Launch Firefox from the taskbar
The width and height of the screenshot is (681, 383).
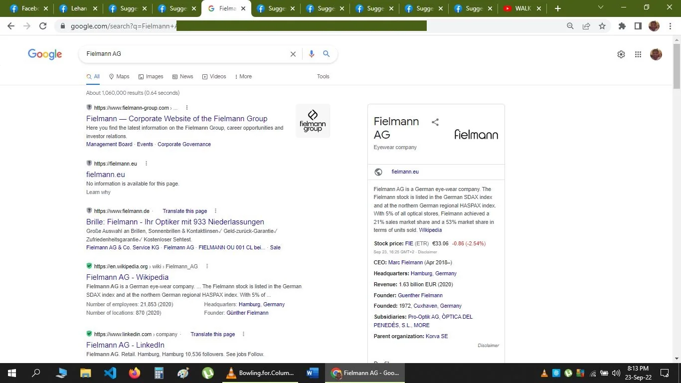134,373
